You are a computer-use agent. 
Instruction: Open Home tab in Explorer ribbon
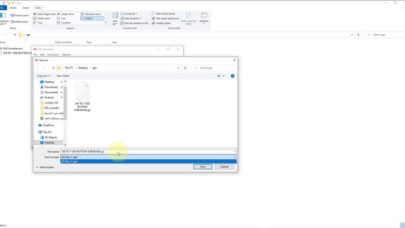coord(13,8)
